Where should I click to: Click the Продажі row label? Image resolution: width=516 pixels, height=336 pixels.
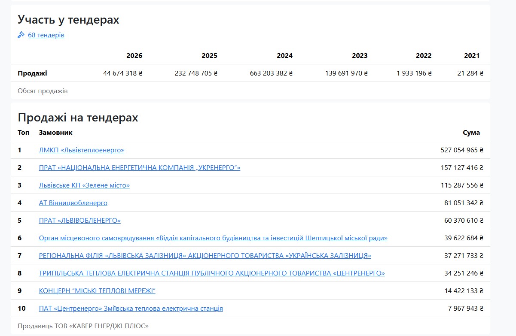pyautogui.click(x=32, y=73)
